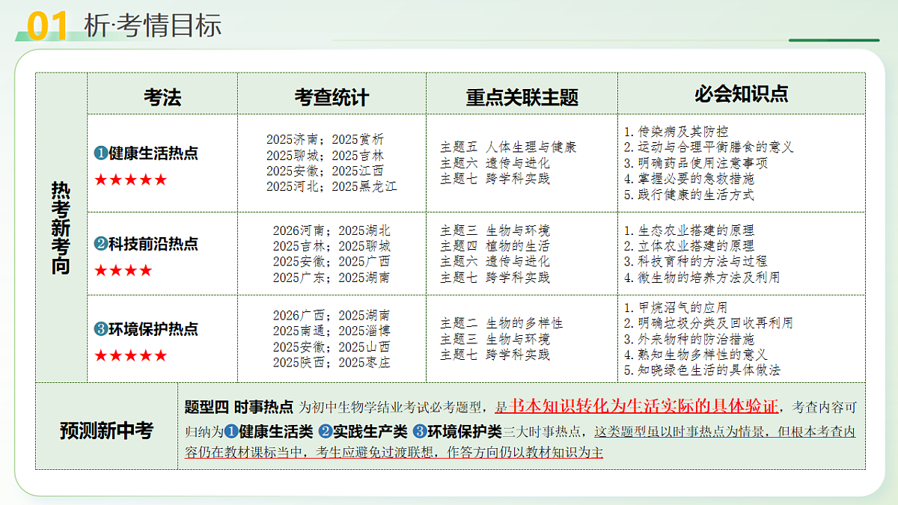Select '主题二 生物的多样性'
This screenshot has height=505, width=898.
click(x=501, y=323)
